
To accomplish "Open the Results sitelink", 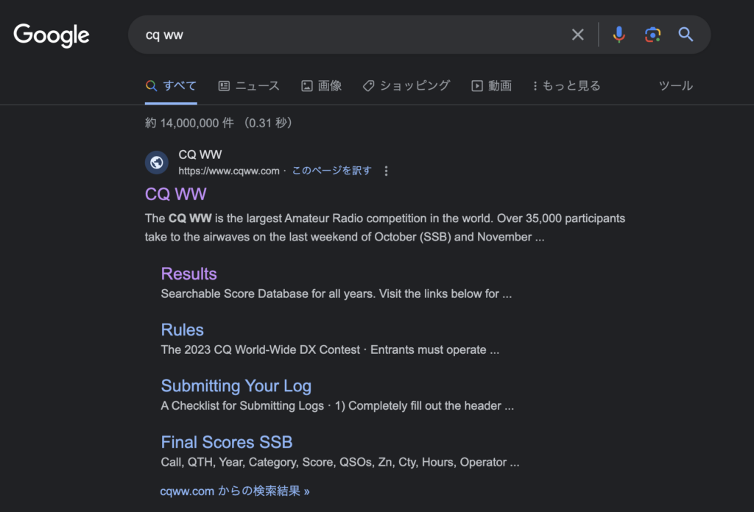I will click(189, 274).
